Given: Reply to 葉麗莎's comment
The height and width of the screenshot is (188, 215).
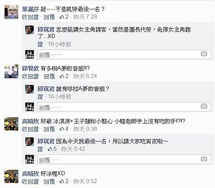Looking at the screenshot, I should (x=49, y=17).
